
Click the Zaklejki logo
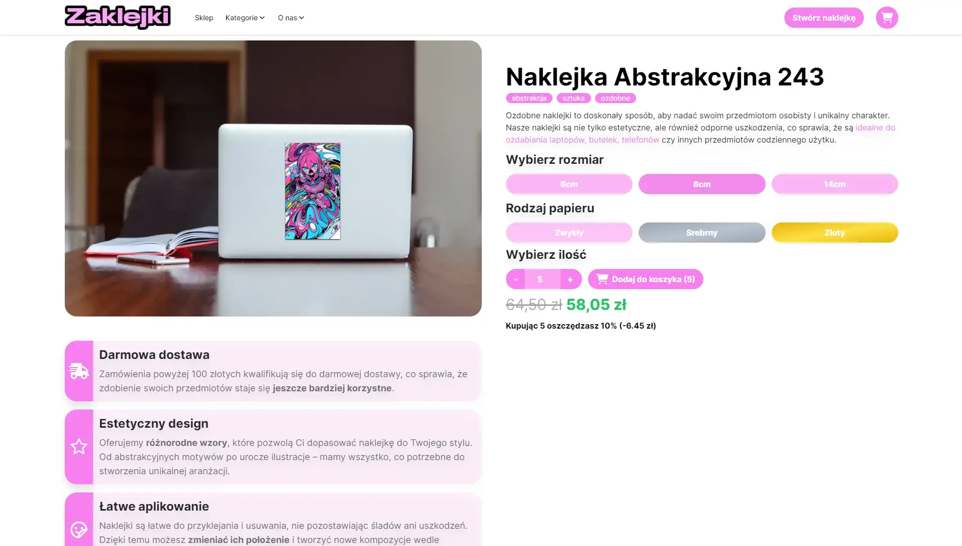[x=117, y=17]
